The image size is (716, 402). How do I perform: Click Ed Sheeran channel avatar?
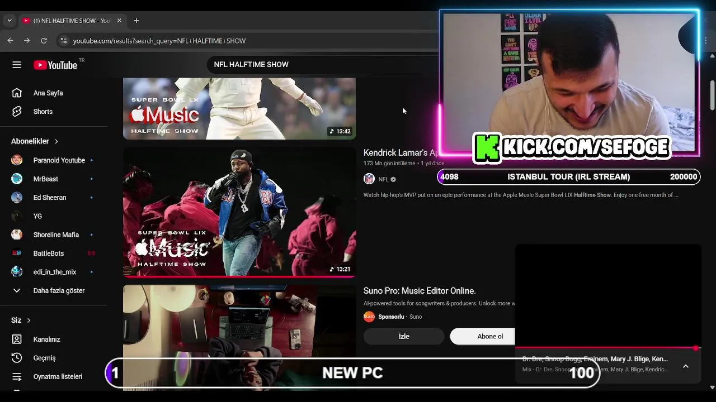[x=17, y=197]
